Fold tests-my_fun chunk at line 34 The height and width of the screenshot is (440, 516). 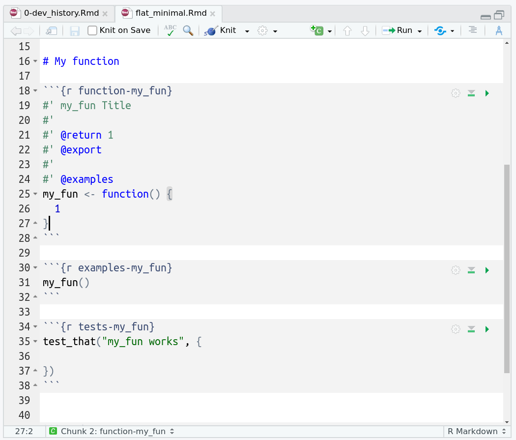point(35,326)
